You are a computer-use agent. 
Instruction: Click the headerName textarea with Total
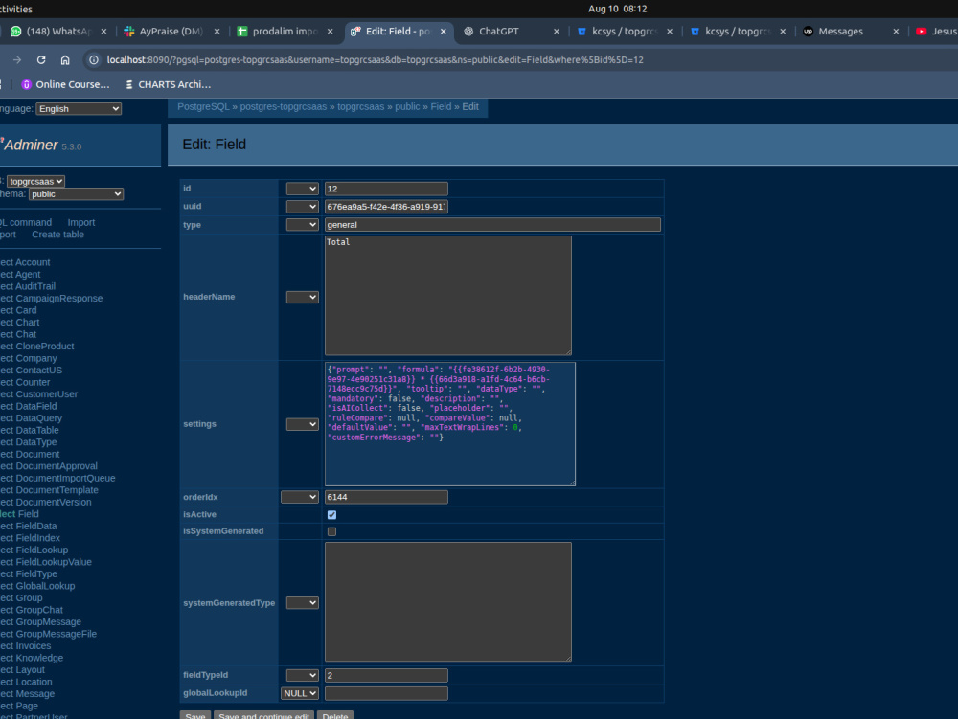coord(447,296)
